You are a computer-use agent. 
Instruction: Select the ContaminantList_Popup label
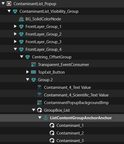(35, 4)
